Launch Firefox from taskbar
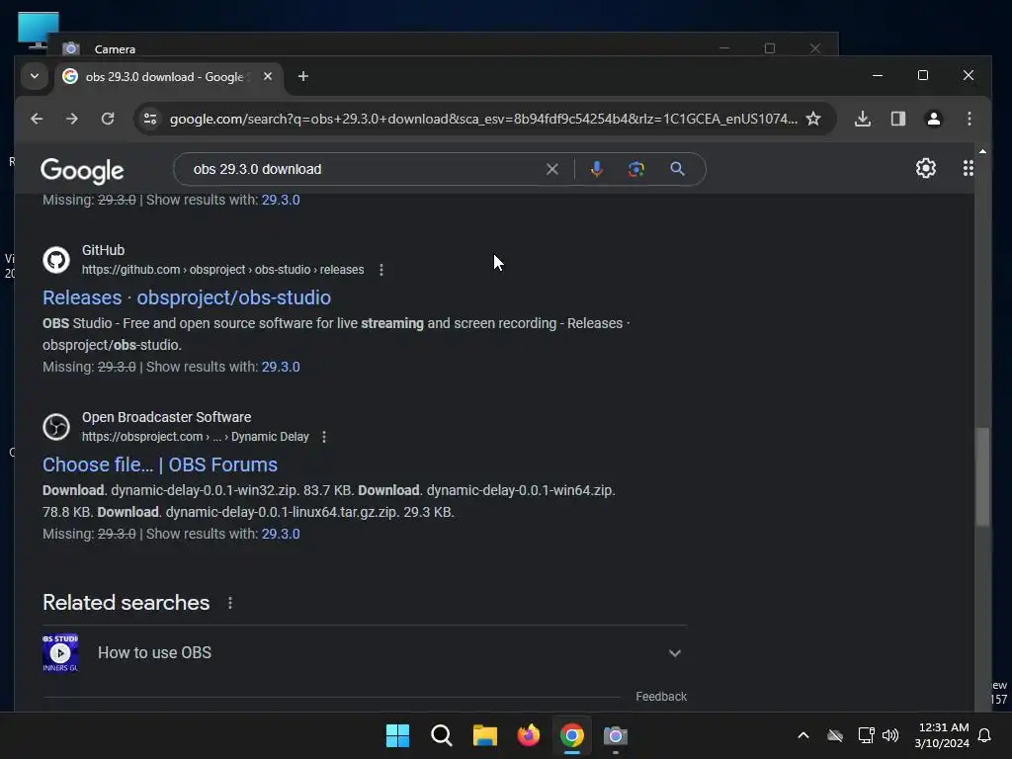Screen dimensions: 1012x759 529,735
